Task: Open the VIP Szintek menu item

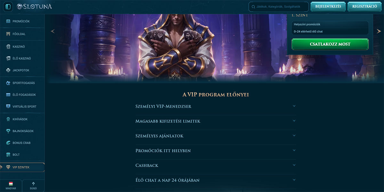Action: [21, 167]
